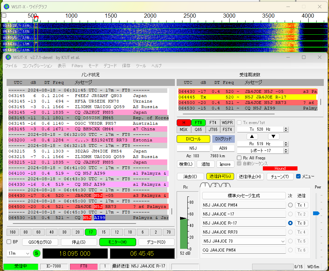Click the green S split-mode indicator
The image size is (329, 271).
click(x=37, y=253)
